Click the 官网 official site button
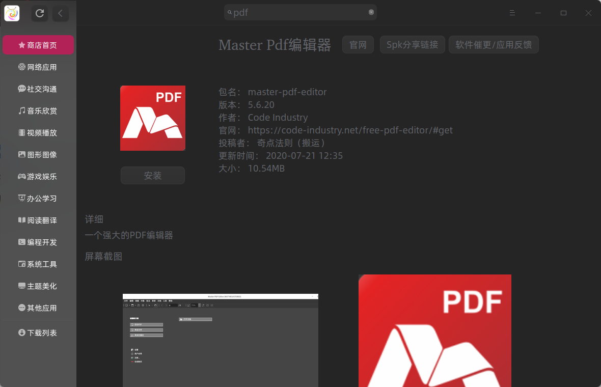The image size is (601, 387). click(x=358, y=45)
